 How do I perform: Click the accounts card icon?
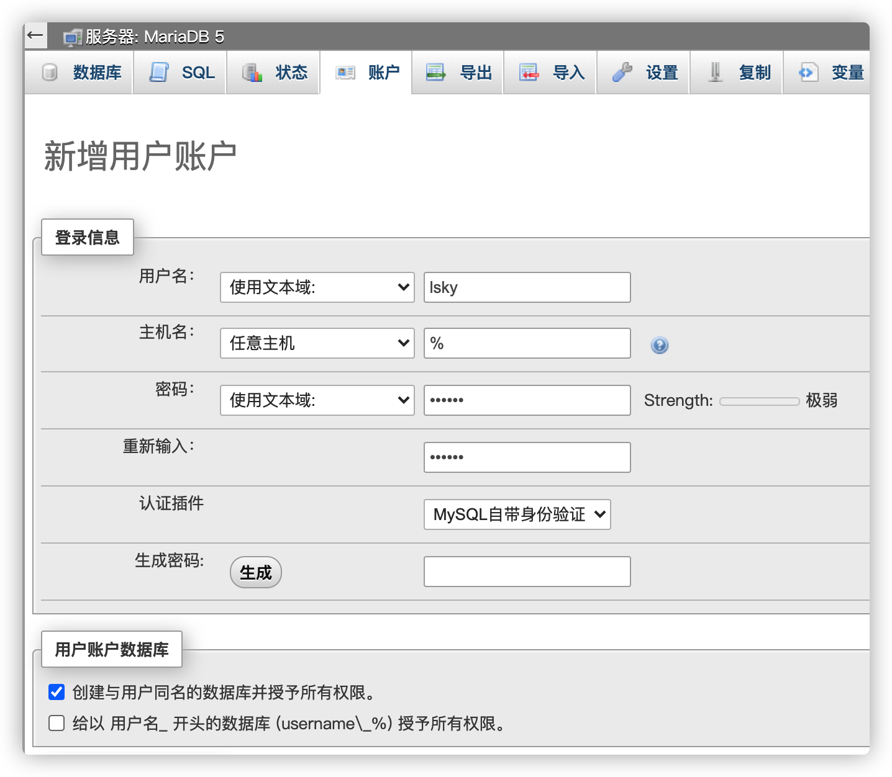345,73
